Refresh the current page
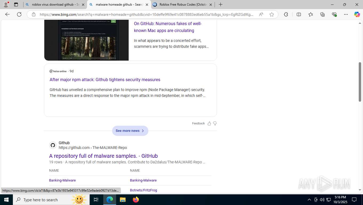Viewport: 363px width, 205px height. pyautogui.click(x=19, y=14)
